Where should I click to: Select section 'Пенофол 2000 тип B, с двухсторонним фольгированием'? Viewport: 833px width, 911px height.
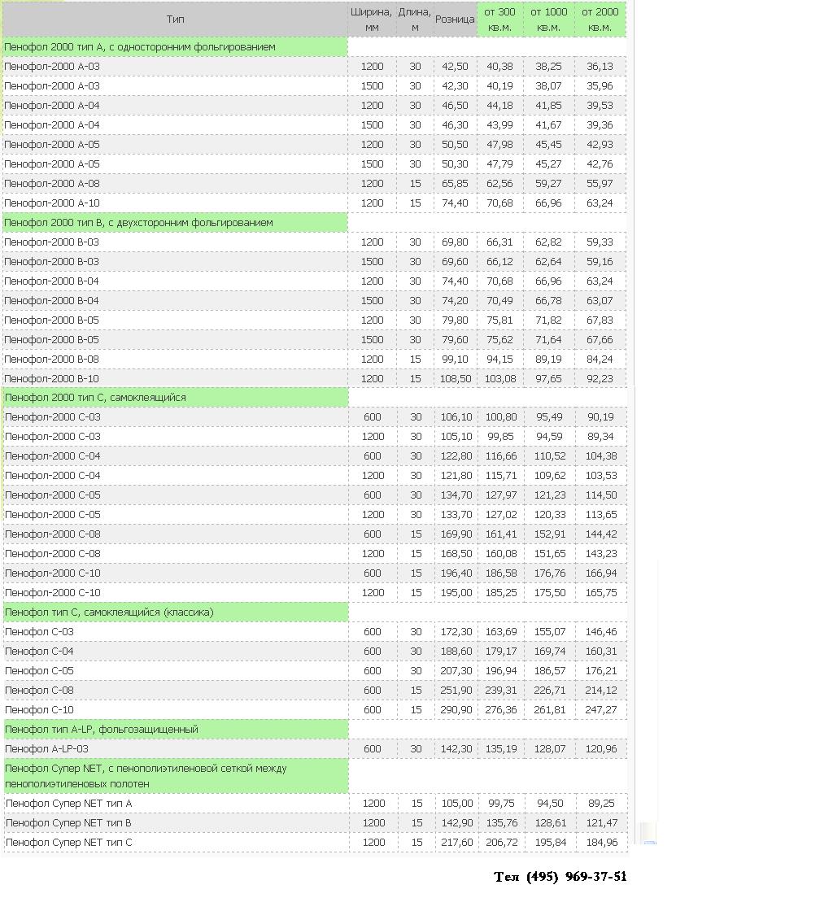[175, 223]
